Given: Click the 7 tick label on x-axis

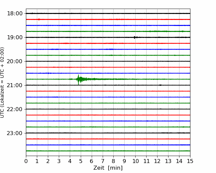Looking at the screenshot, I should 103,161.
